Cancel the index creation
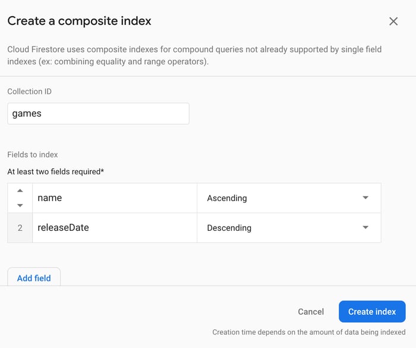 311,312
